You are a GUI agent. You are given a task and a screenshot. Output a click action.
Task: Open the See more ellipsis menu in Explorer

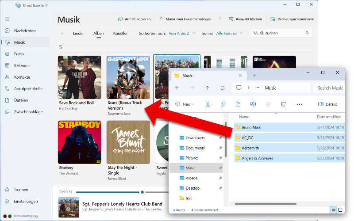[300, 104]
